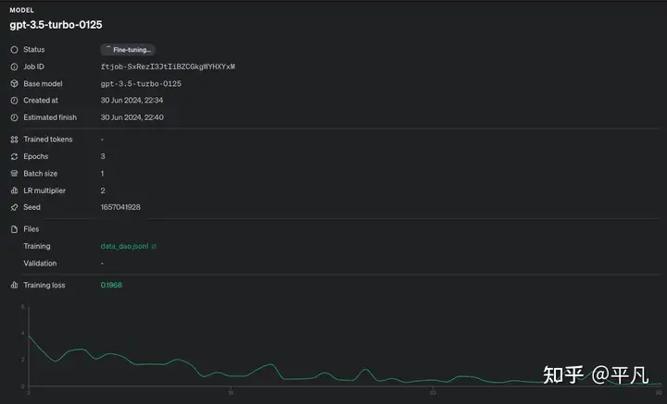This screenshot has width=667, height=404.
Task: Click the Created at clock icon
Action: (x=14, y=101)
